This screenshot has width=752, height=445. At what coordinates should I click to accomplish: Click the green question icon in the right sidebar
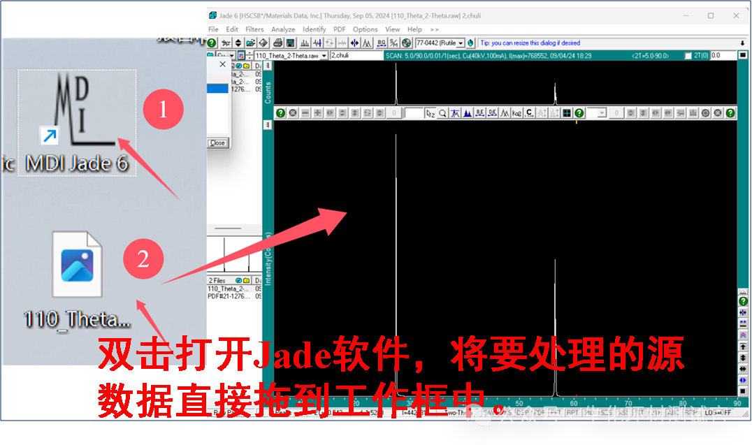[x=743, y=301]
